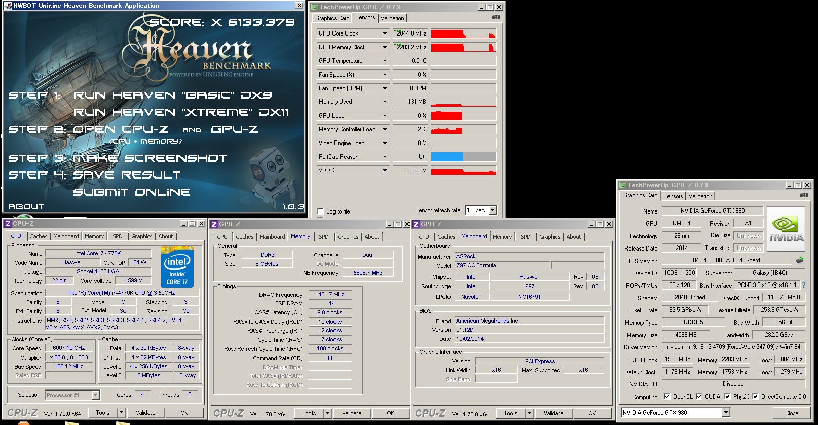Open Graphics tab in CPU-Z Mainboard window
818x425 pixels.
click(x=550, y=237)
